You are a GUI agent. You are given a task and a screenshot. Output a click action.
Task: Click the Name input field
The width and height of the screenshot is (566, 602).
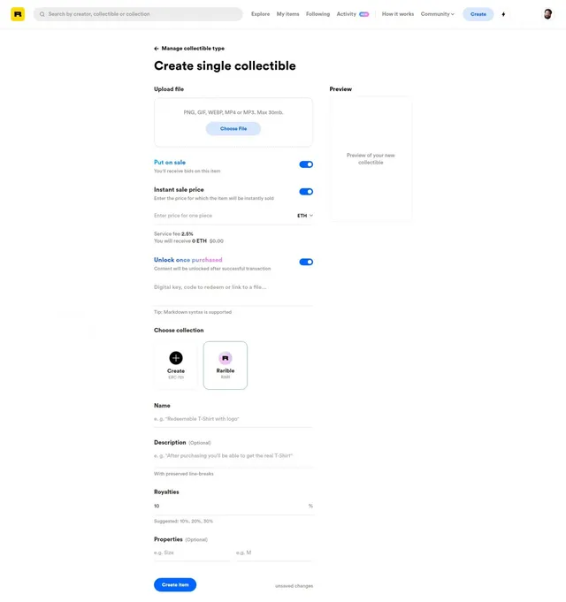[233, 419]
